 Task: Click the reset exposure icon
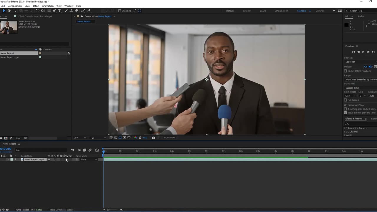(140, 138)
